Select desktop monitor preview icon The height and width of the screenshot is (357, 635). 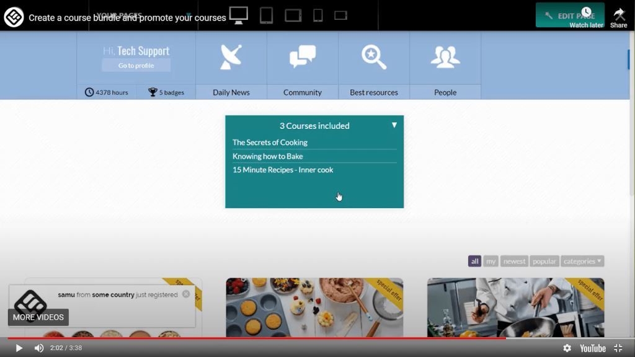(x=239, y=15)
